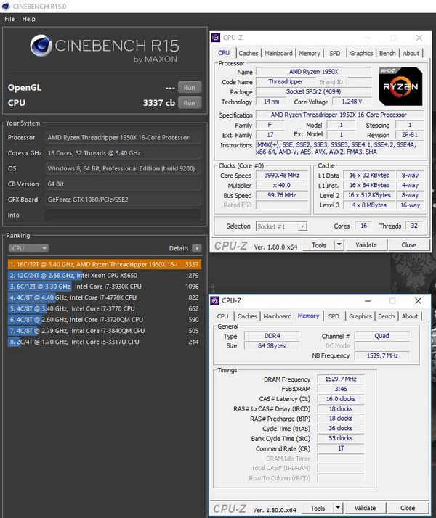
Task: Switch to Mainboard tab in bottom CPU-Z
Action: (x=277, y=316)
